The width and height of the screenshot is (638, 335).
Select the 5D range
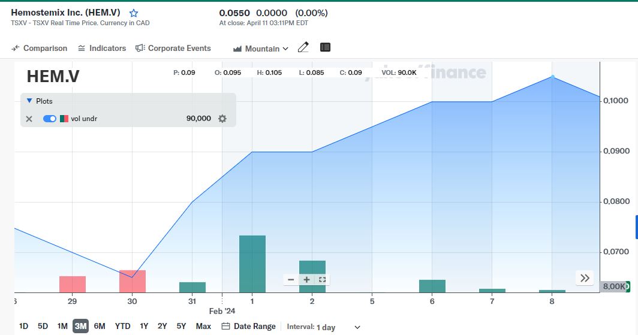click(x=43, y=326)
